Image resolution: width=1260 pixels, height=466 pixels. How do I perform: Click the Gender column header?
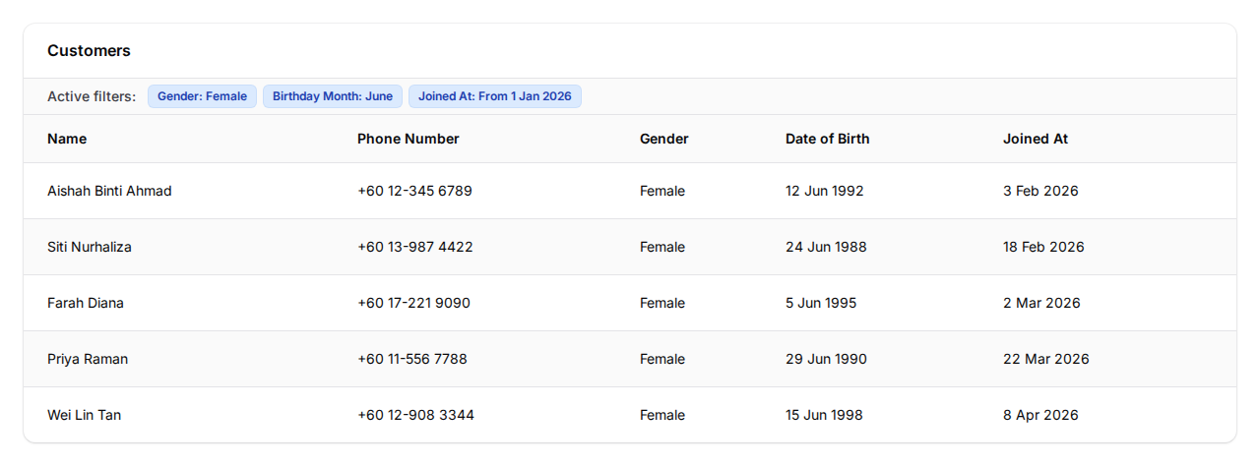pyautogui.click(x=664, y=139)
